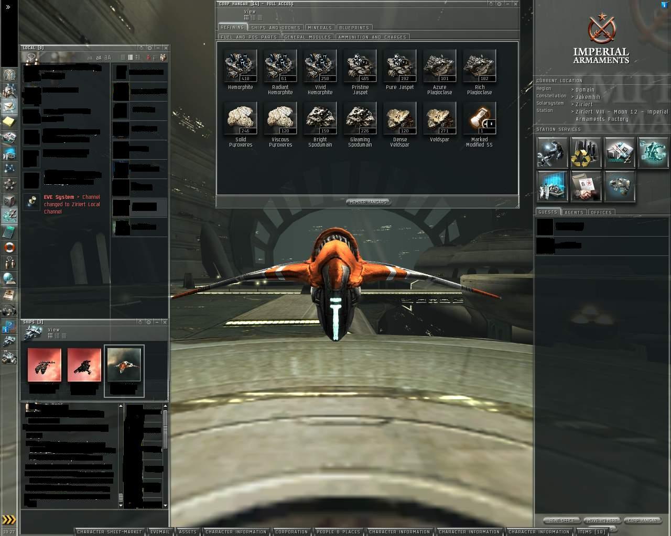Expand sidebar with top-left double chevron

tap(8, 7)
